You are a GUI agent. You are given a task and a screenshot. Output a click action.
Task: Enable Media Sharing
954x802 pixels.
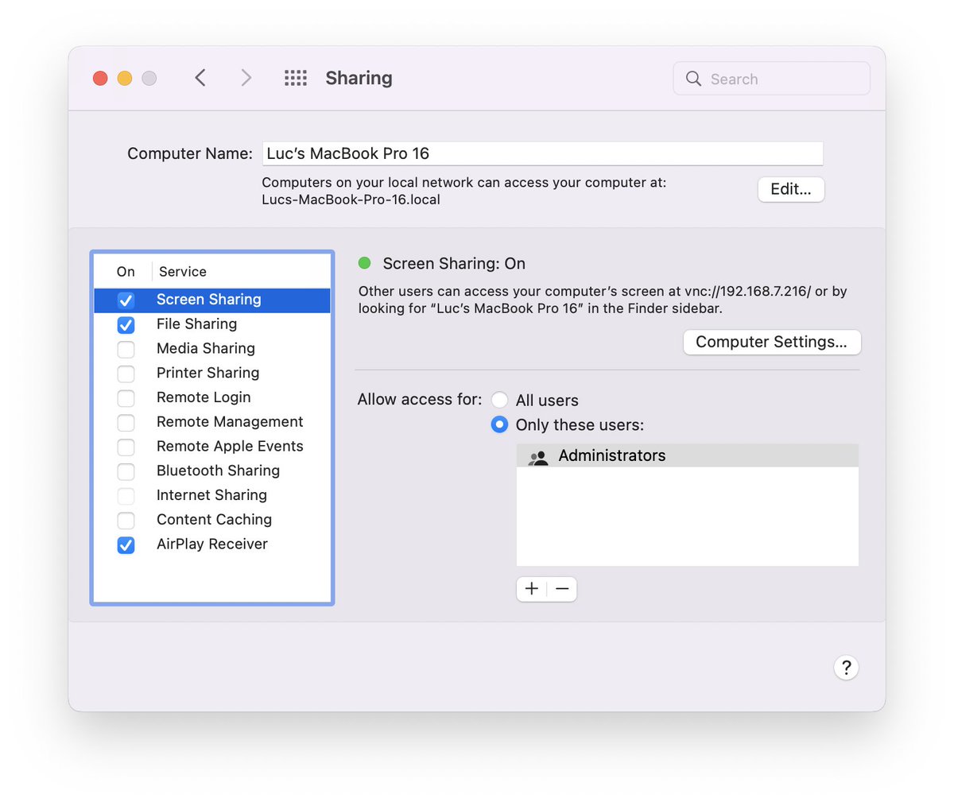click(126, 349)
